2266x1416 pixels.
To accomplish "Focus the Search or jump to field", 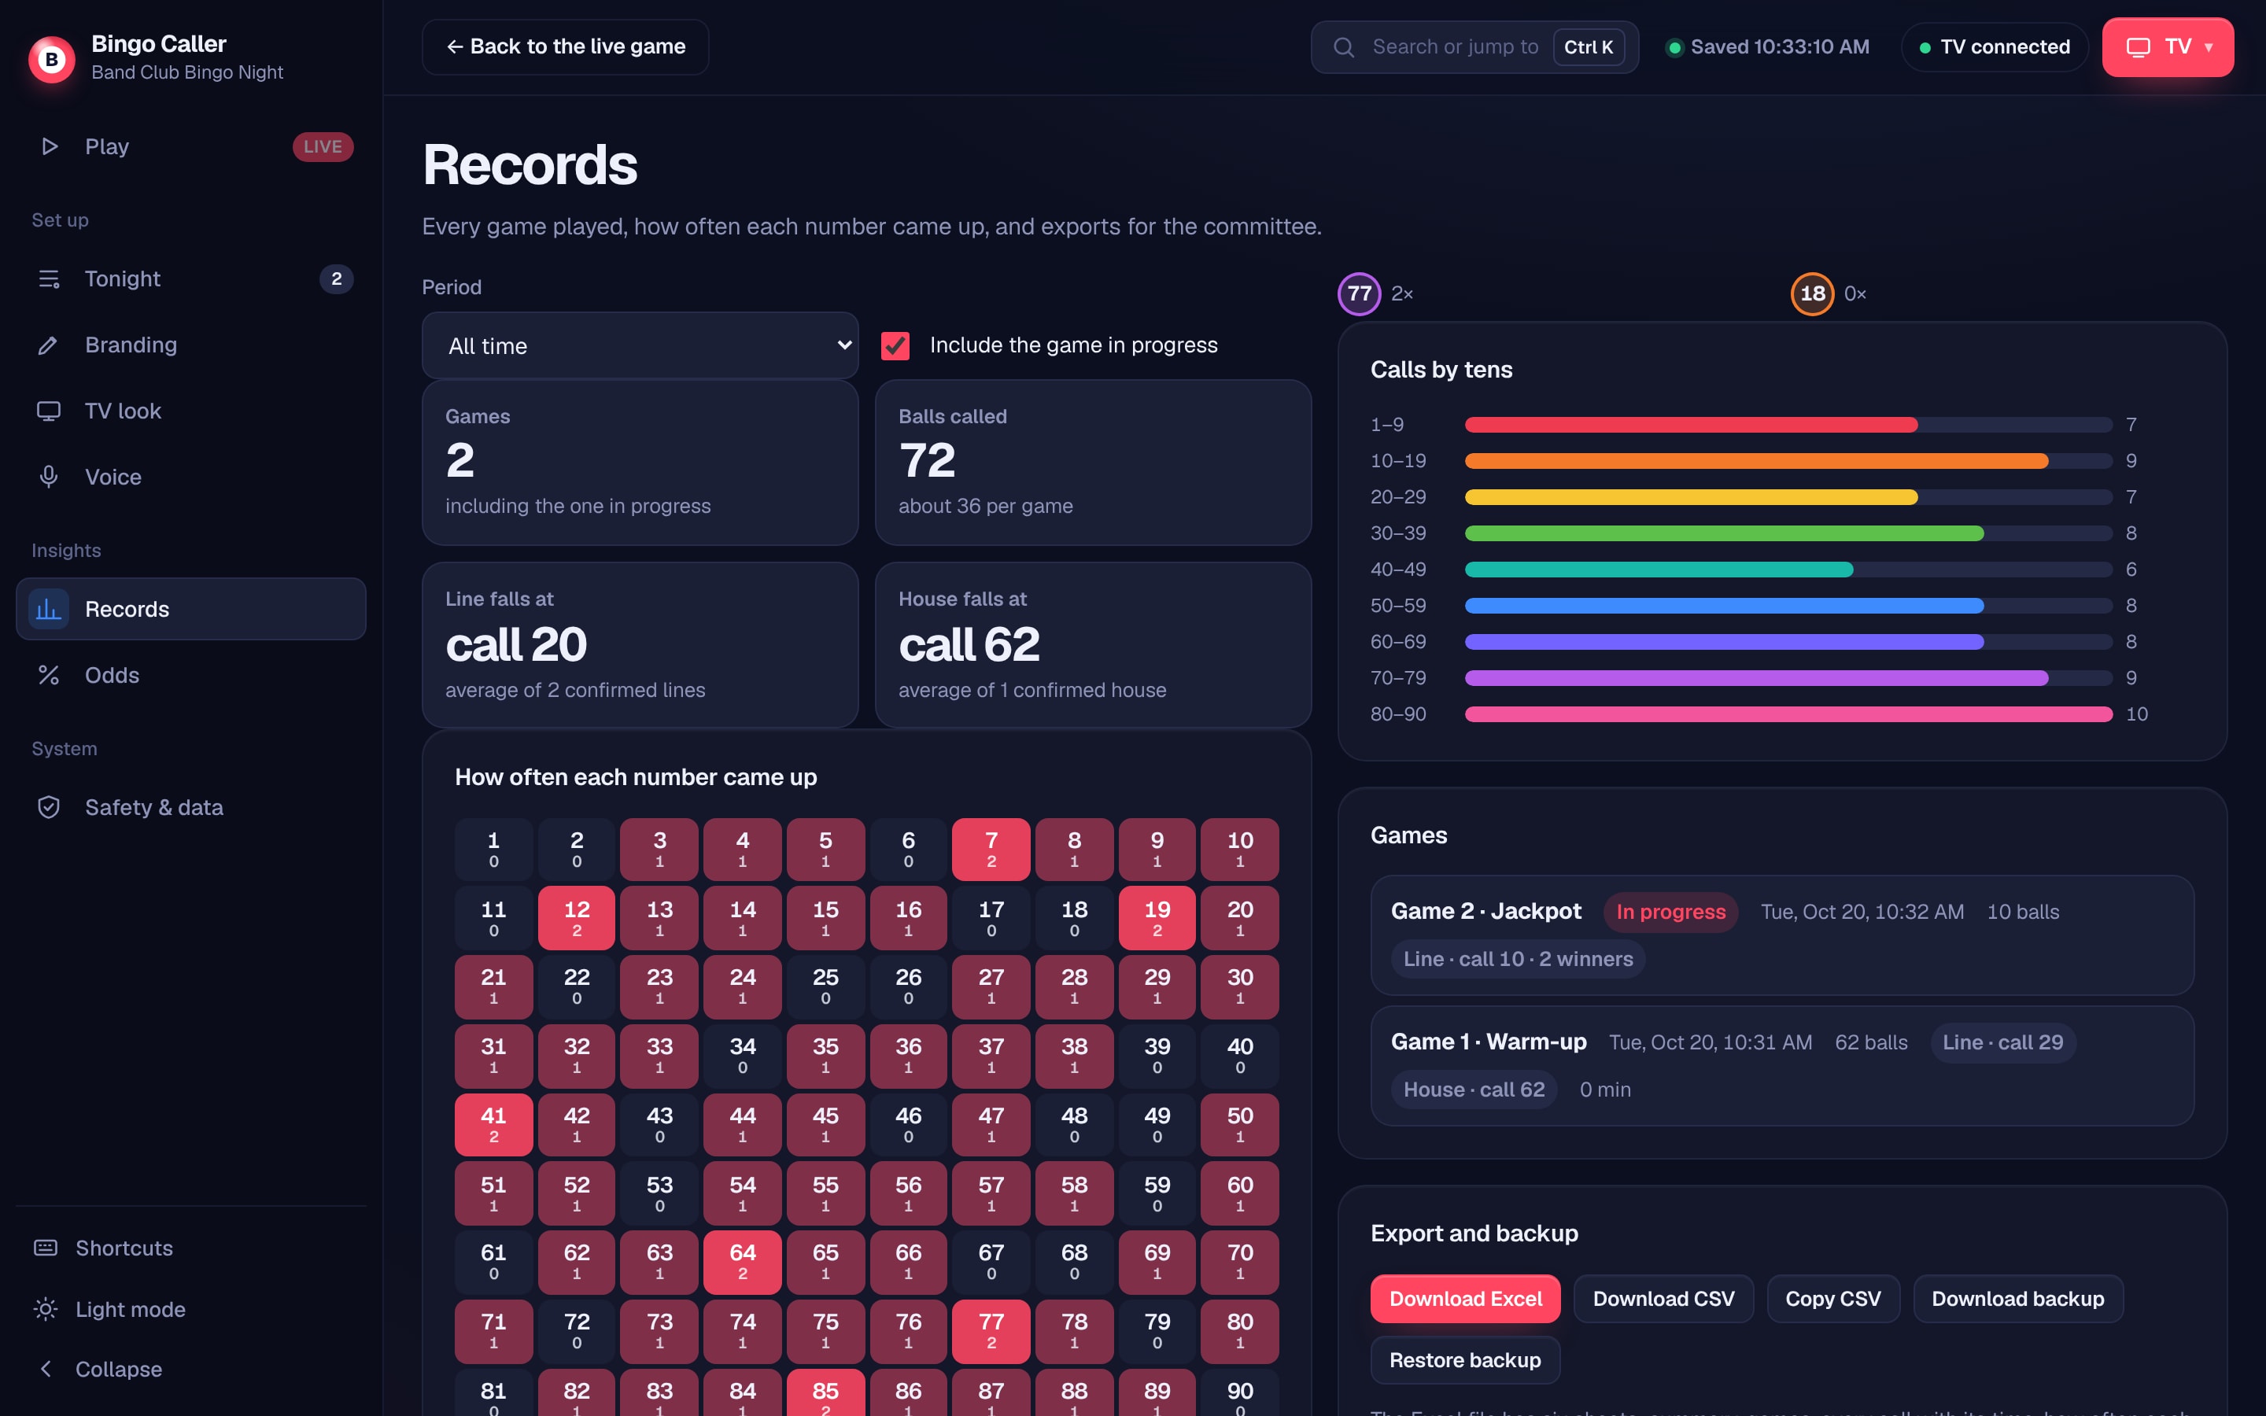I will pyautogui.click(x=1474, y=47).
